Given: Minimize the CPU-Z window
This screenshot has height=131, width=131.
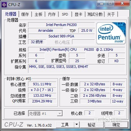Looking at the screenshot, I should (102, 3).
